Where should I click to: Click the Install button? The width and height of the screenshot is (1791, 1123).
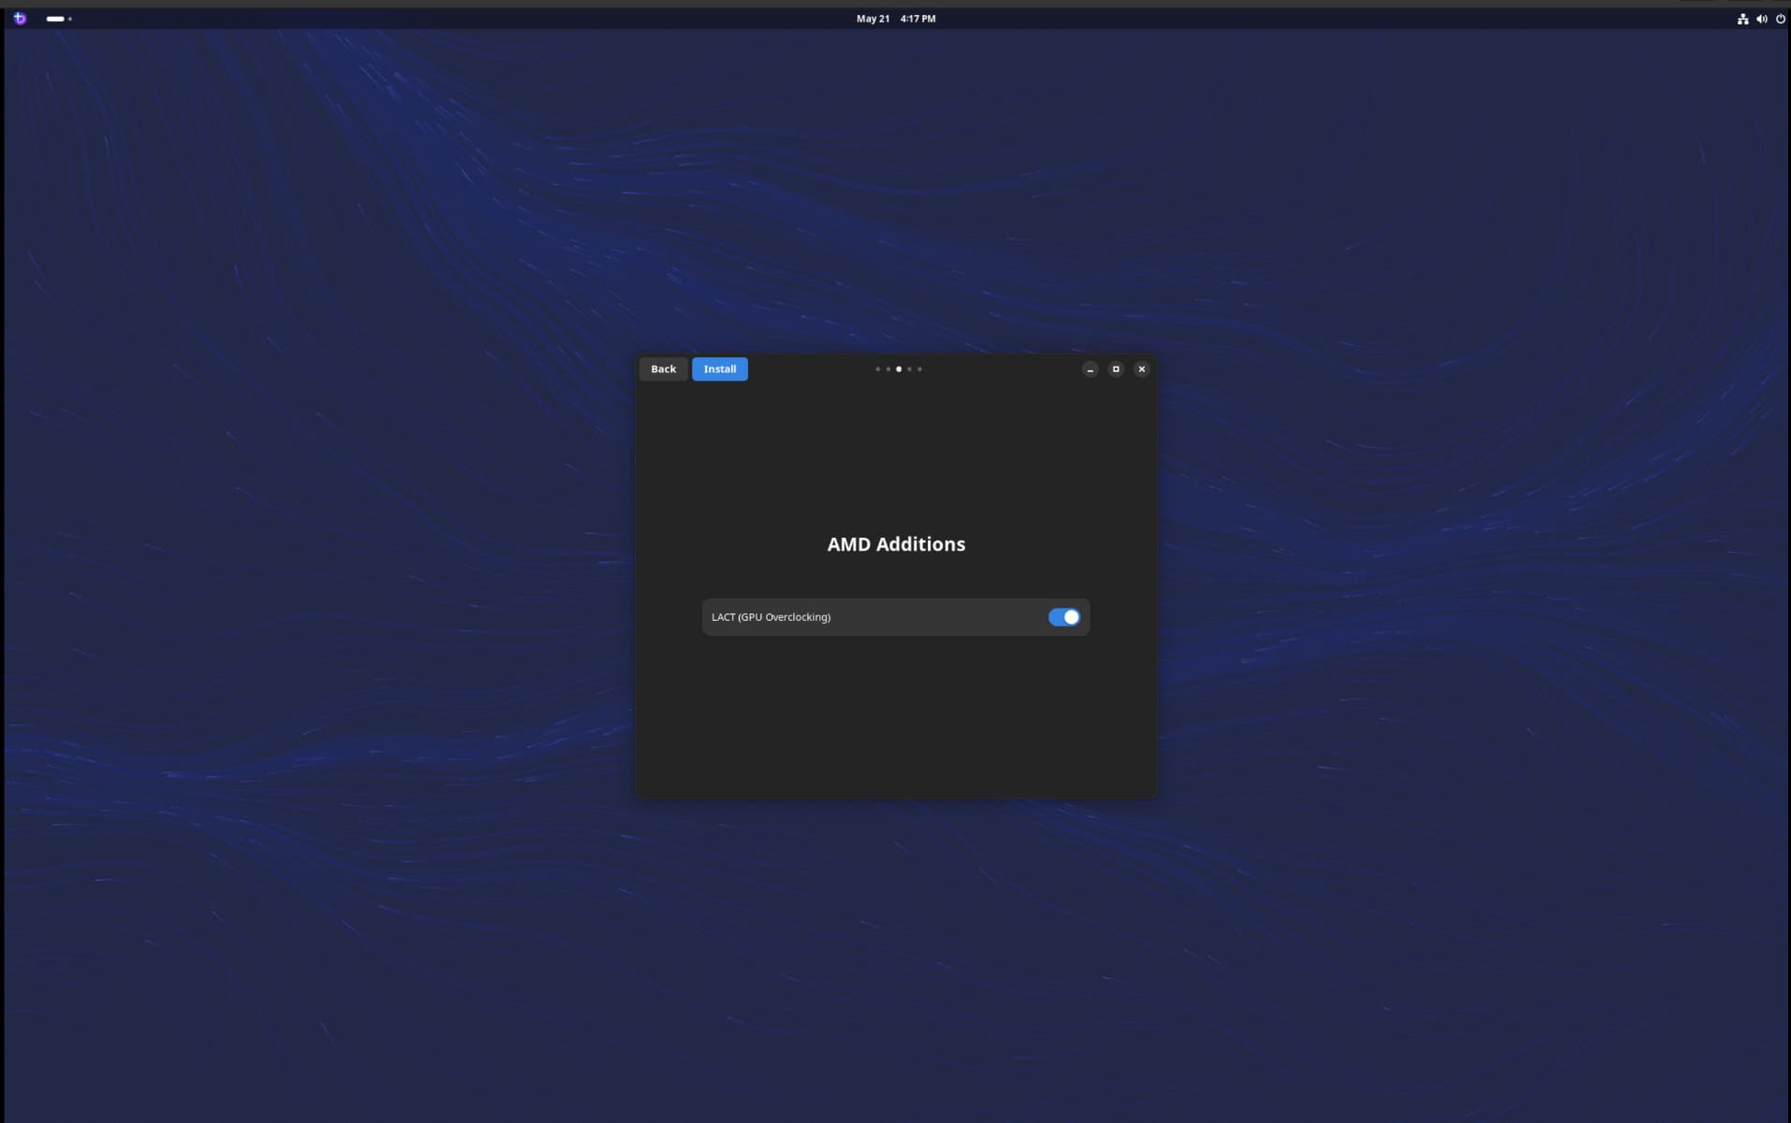719,368
